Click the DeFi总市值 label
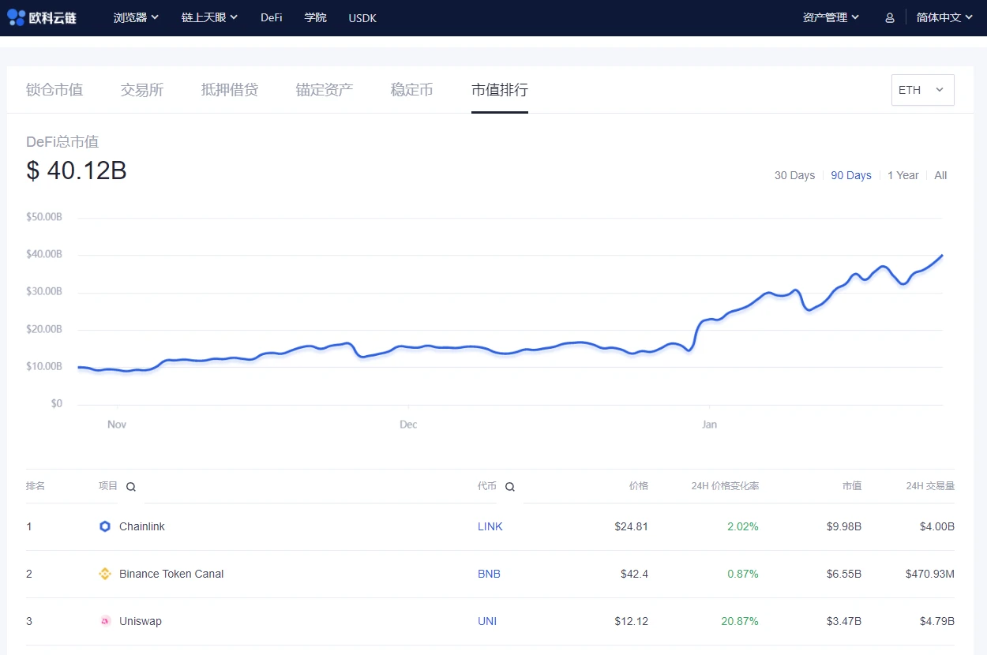This screenshot has width=987, height=655. point(62,142)
